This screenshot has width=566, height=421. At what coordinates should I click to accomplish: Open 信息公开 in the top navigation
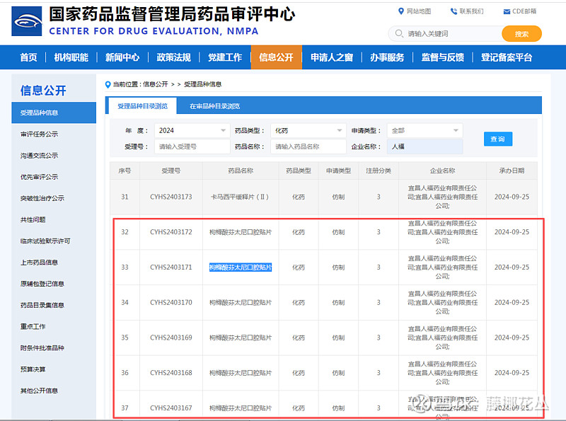(276, 58)
